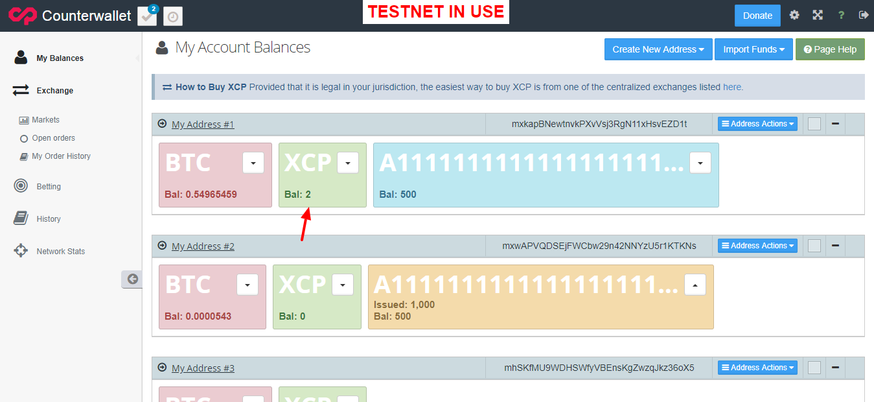
Task: Collapse My Address #1 with minus icon
Action: [836, 124]
